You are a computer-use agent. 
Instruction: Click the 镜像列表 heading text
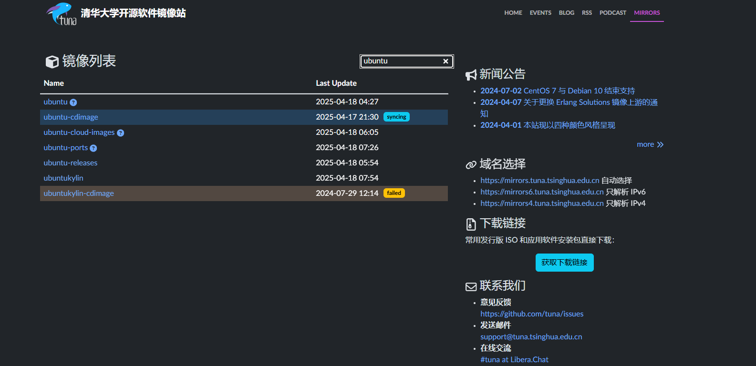[x=89, y=61]
